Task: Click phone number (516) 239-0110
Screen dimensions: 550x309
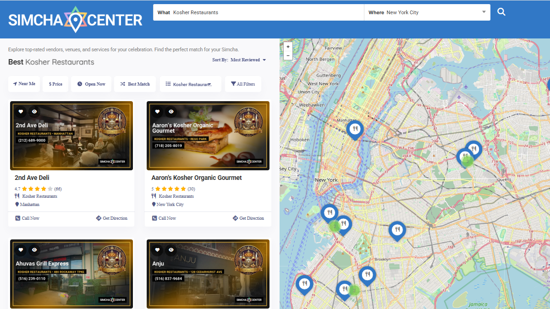Action: [x=32, y=278]
